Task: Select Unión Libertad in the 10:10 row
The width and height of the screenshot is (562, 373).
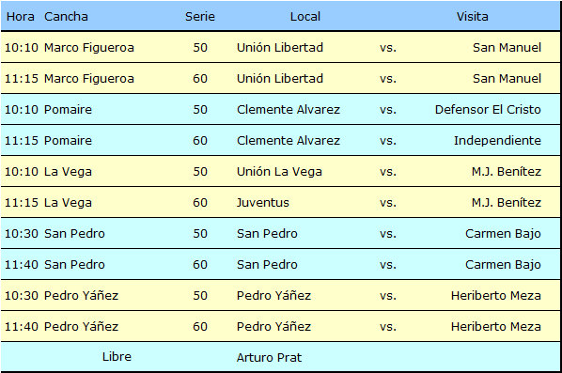Action: coord(280,47)
